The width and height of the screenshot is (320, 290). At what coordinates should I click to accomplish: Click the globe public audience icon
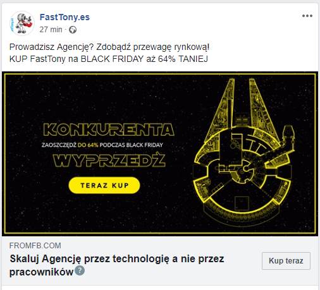click(73, 30)
